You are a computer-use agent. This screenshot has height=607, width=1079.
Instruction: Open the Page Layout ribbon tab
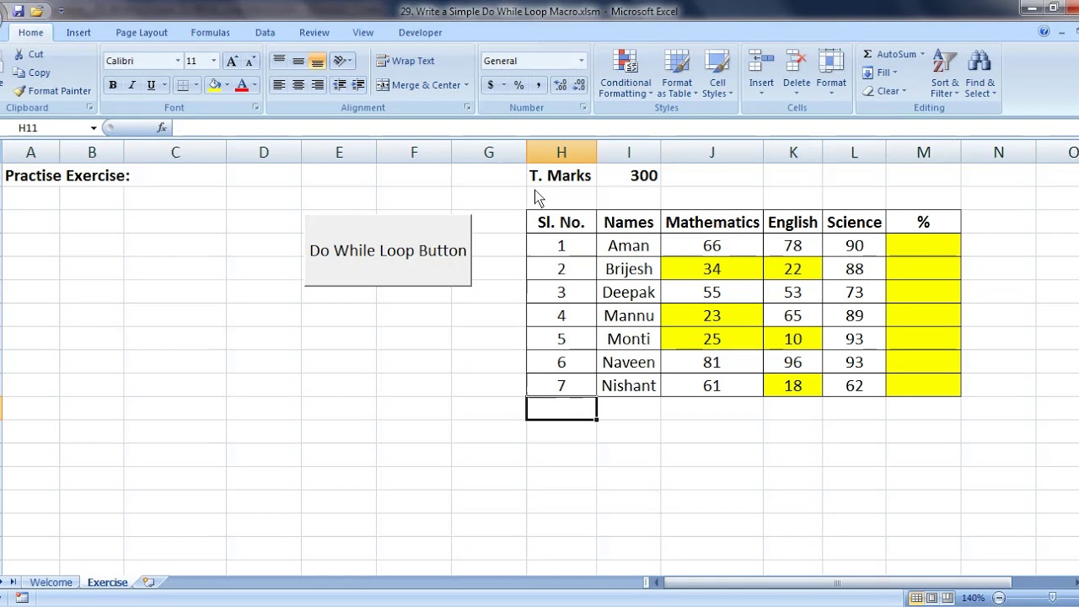point(142,33)
